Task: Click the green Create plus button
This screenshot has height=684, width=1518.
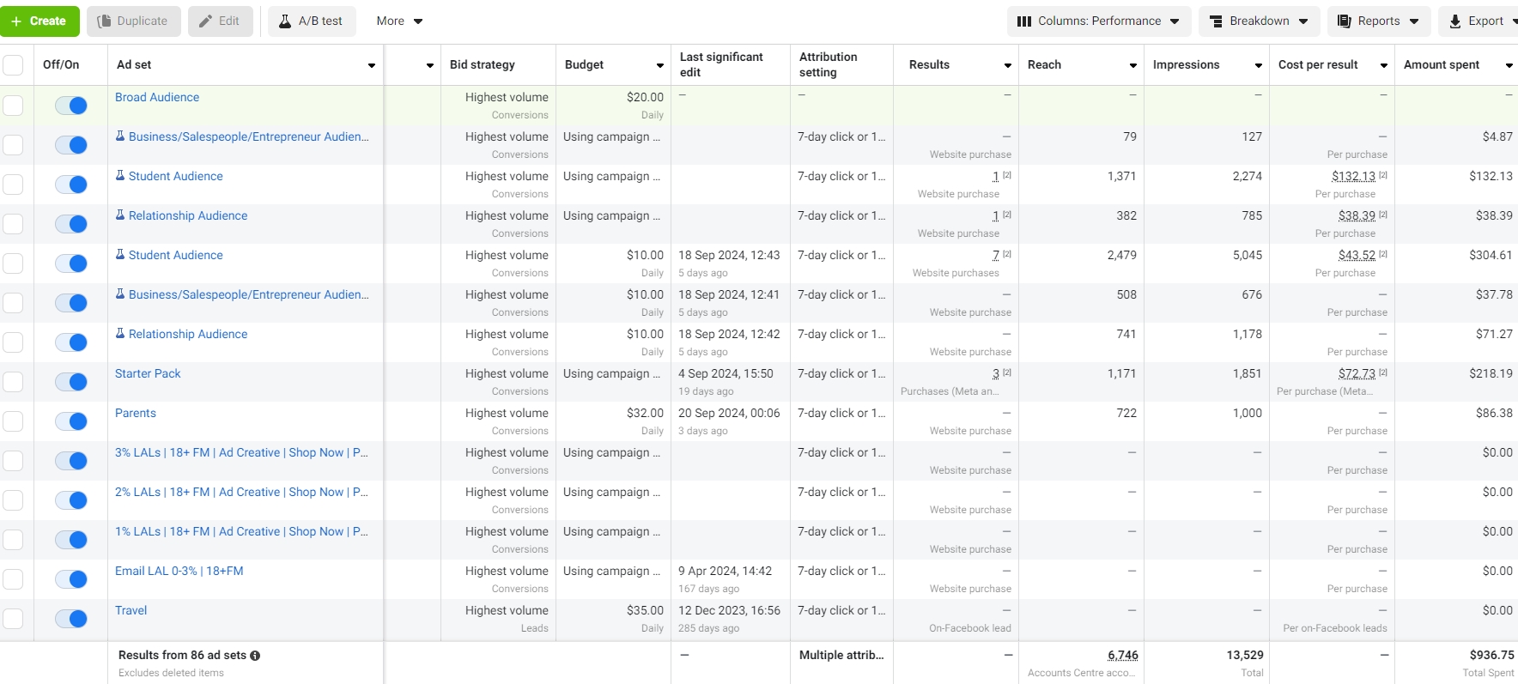Action: tap(39, 21)
